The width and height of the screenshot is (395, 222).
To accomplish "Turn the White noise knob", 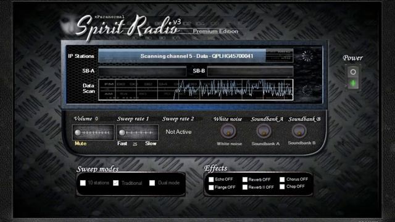I will [228, 131].
